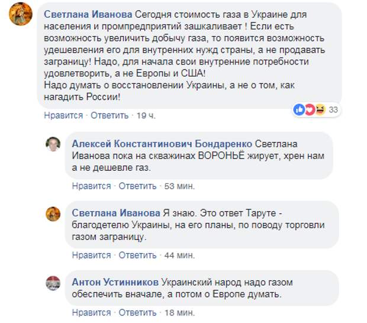Click the laughing Haha reaction icon
Viewport: 367px width, 323px height.
[x=320, y=109]
